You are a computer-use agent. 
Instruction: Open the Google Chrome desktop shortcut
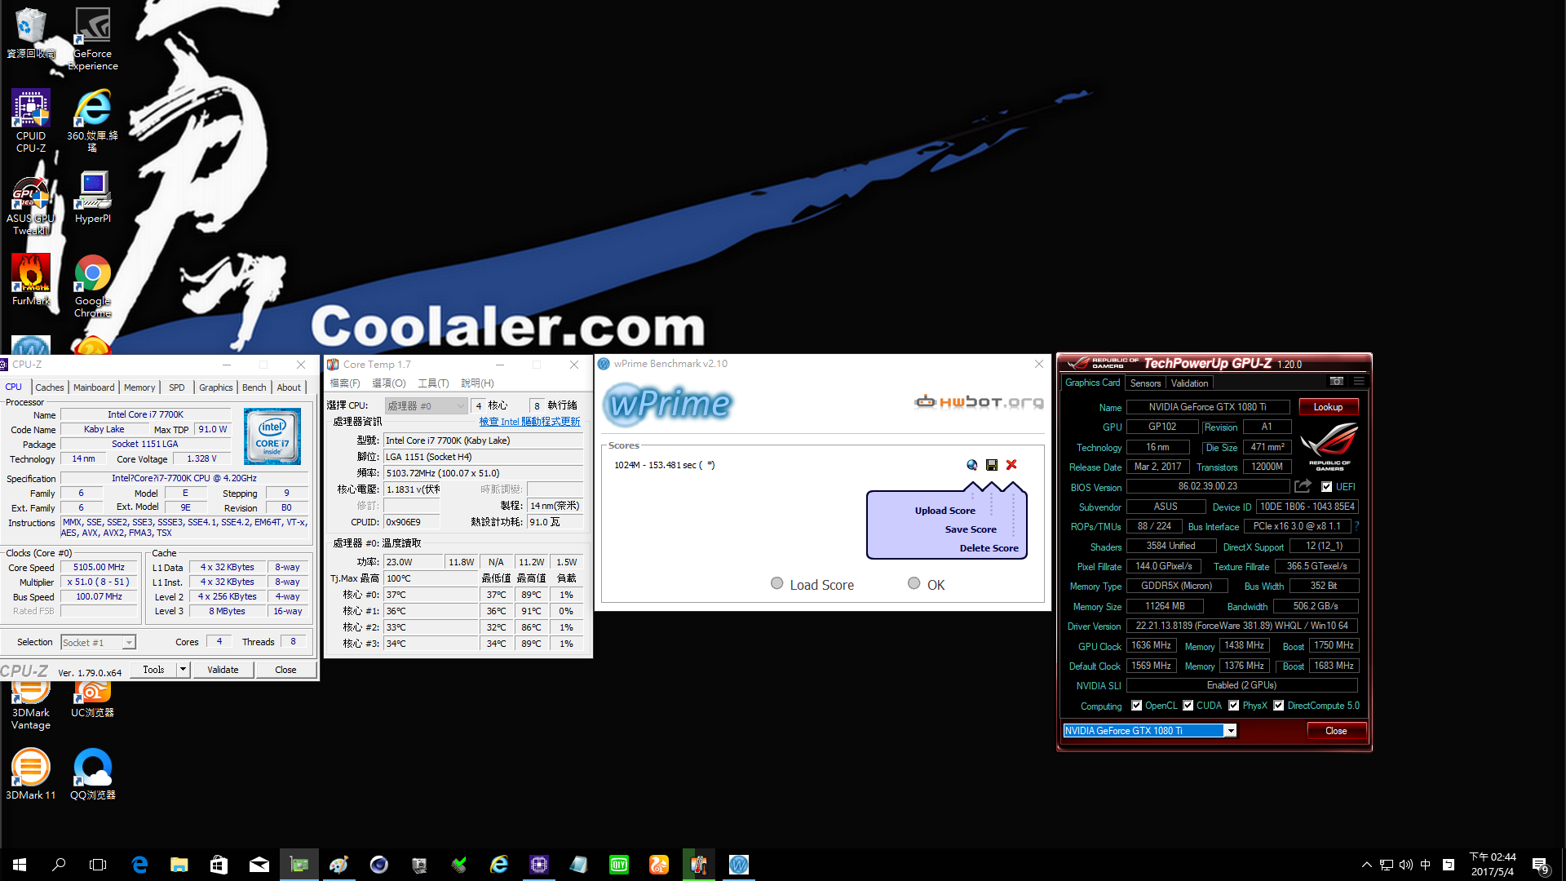pyautogui.click(x=93, y=286)
